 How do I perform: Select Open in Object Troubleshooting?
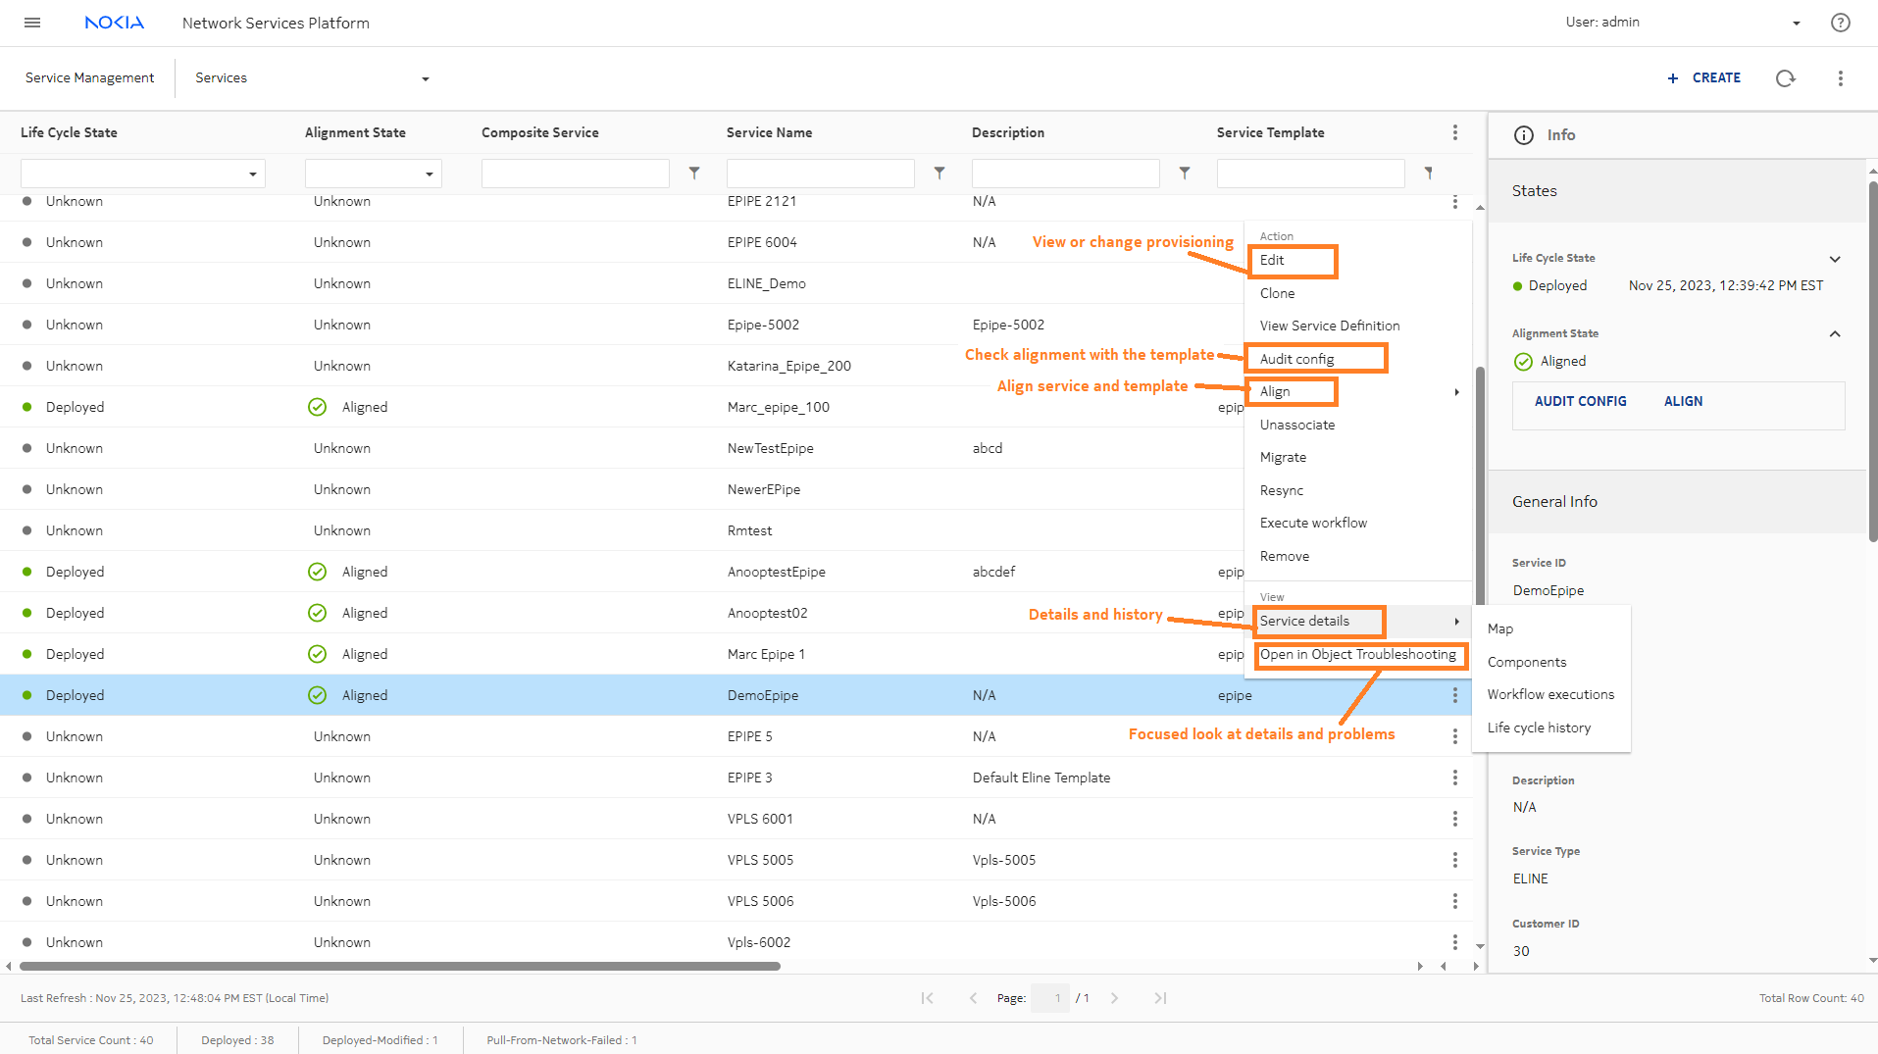pyautogui.click(x=1357, y=655)
